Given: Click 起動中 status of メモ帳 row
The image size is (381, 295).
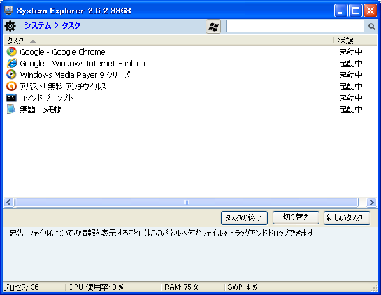Looking at the screenshot, I should pos(350,110).
